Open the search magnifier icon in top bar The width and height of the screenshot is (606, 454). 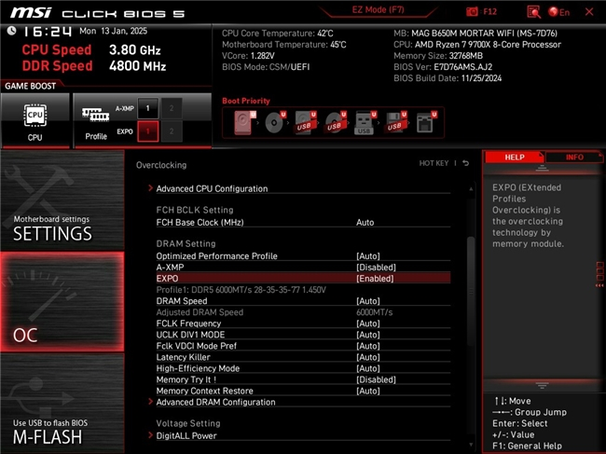(x=533, y=12)
